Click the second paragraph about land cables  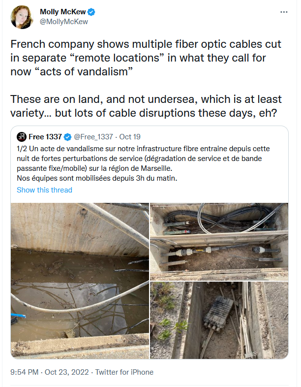(146, 105)
